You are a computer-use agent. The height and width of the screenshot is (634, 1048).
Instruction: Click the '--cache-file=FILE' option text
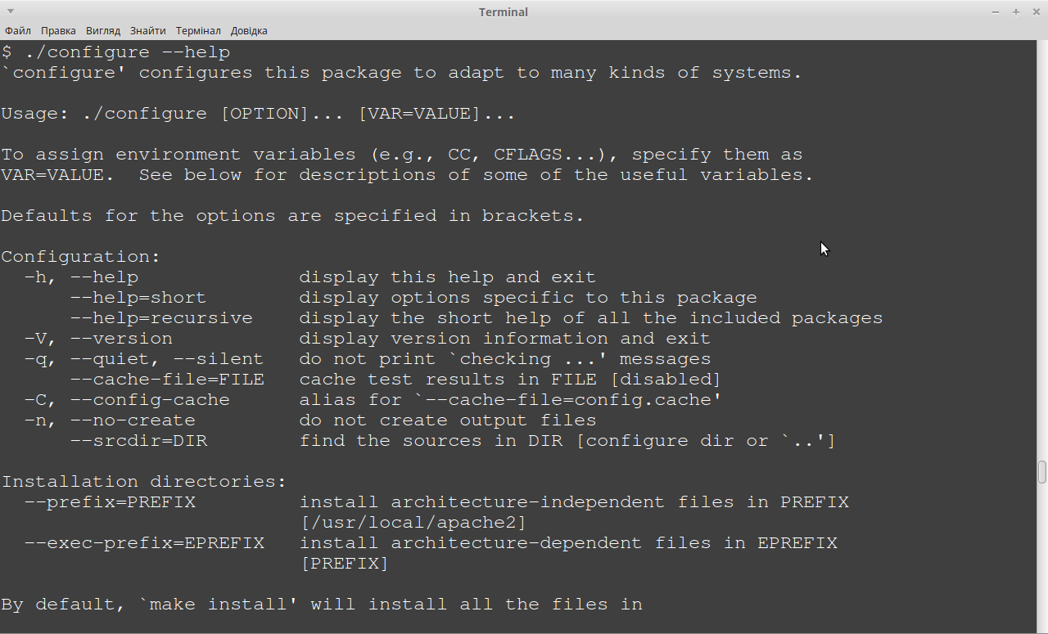(167, 380)
